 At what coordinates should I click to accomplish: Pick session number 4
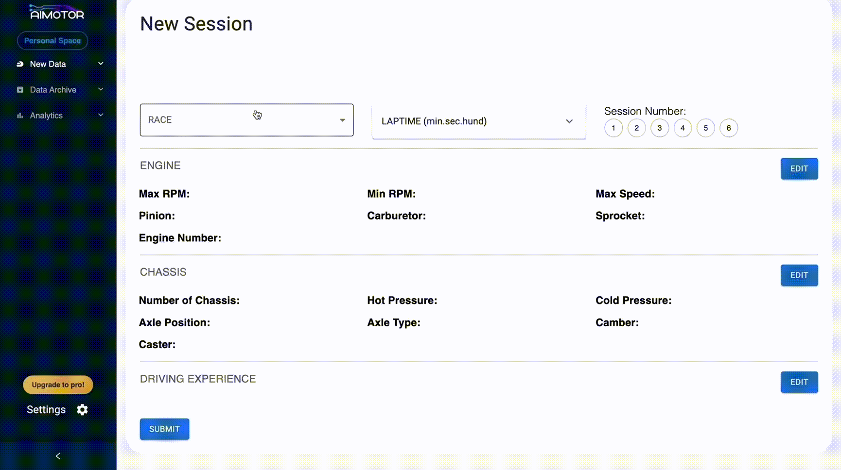click(682, 128)
